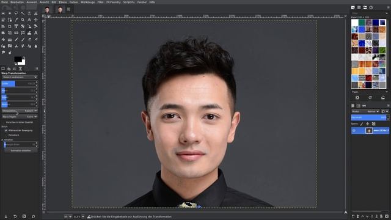This screenshot has height=220, width=391.
Task: Select the Airbrush tool
Action: pyautogui.click(x=36, y=39)
